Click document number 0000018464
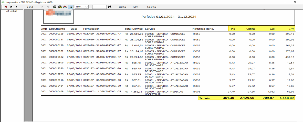 point(56,86)
